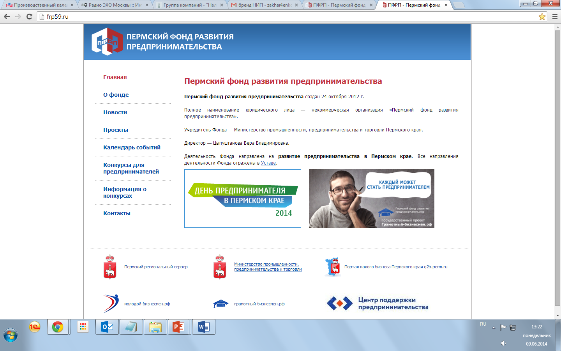Click the молодой-бизнесмен.рф logo icon
This screenshot has width=561, height=351.
[x=111, y=303]
